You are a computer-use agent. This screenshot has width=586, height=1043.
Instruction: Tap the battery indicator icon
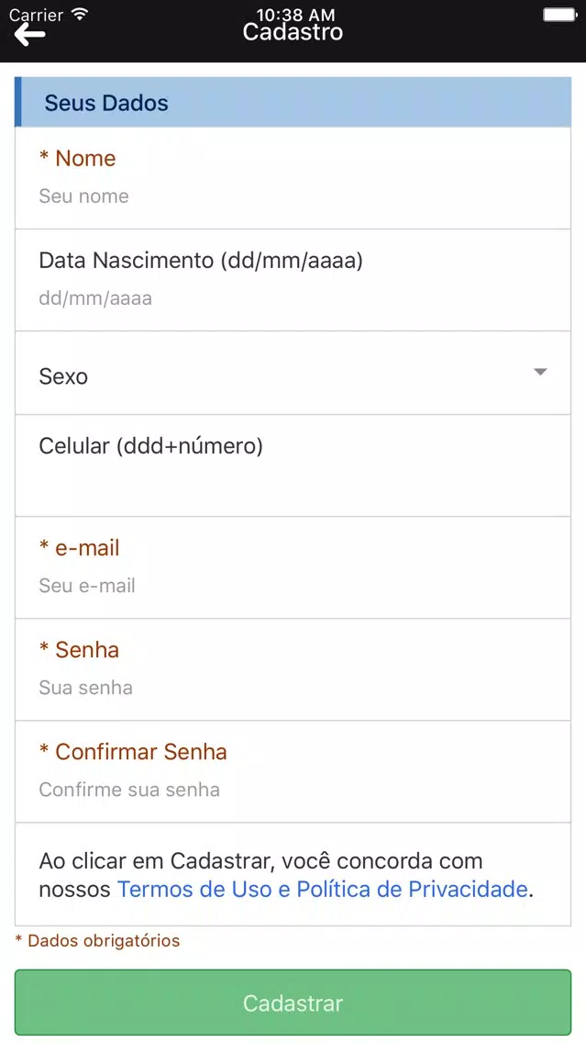pos(558,14)
